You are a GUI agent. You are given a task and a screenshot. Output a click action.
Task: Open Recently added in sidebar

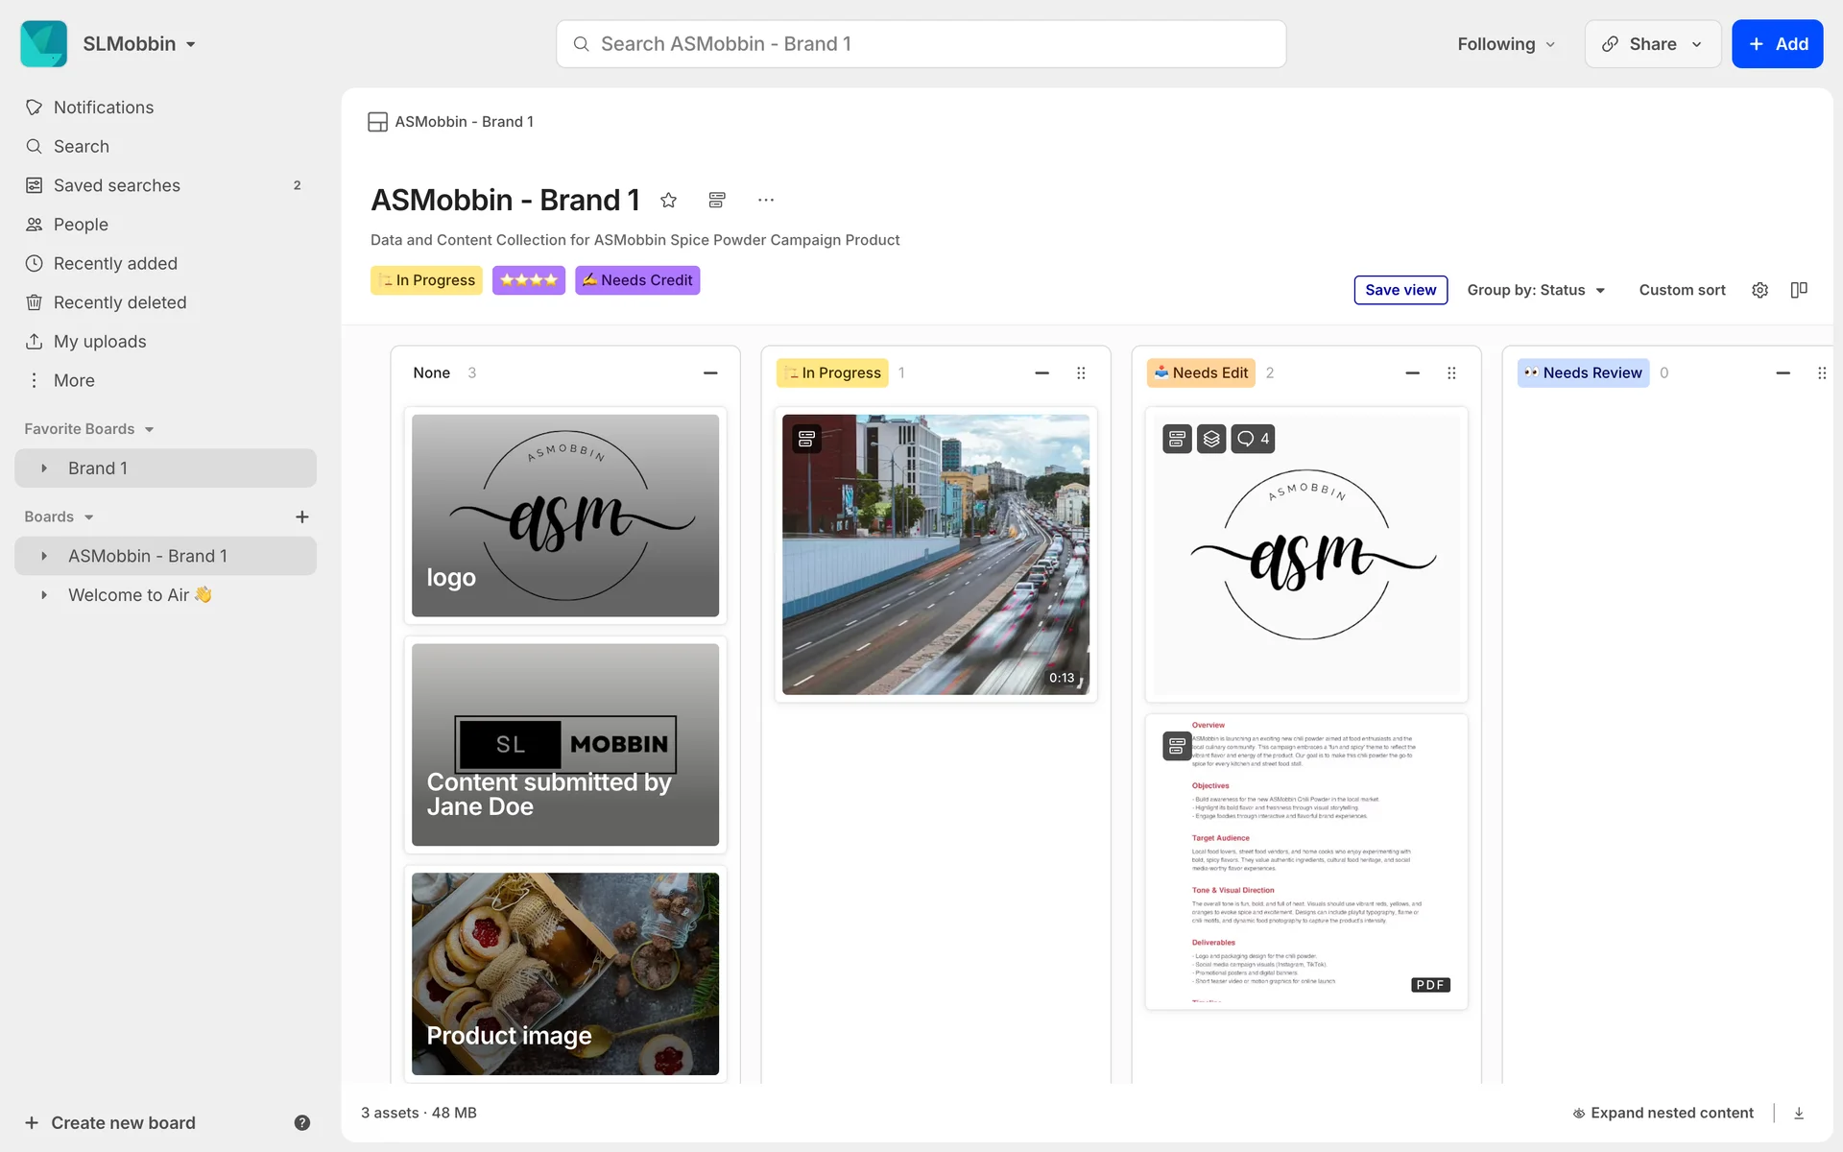coord(115,263)
